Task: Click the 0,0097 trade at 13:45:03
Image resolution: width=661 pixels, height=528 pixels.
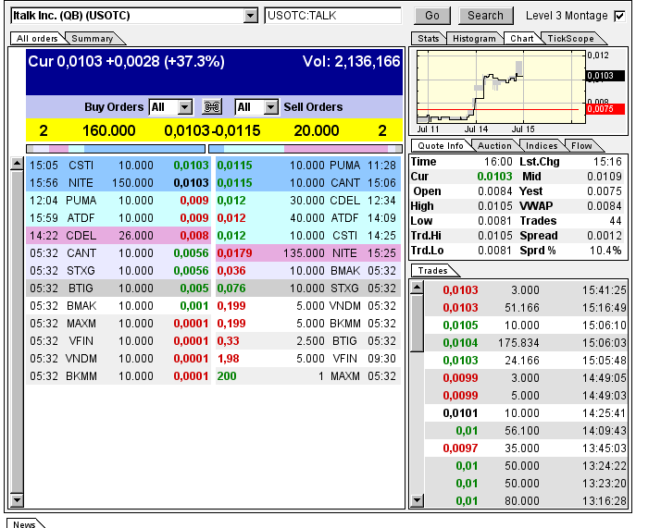Action: pos(526,448)
